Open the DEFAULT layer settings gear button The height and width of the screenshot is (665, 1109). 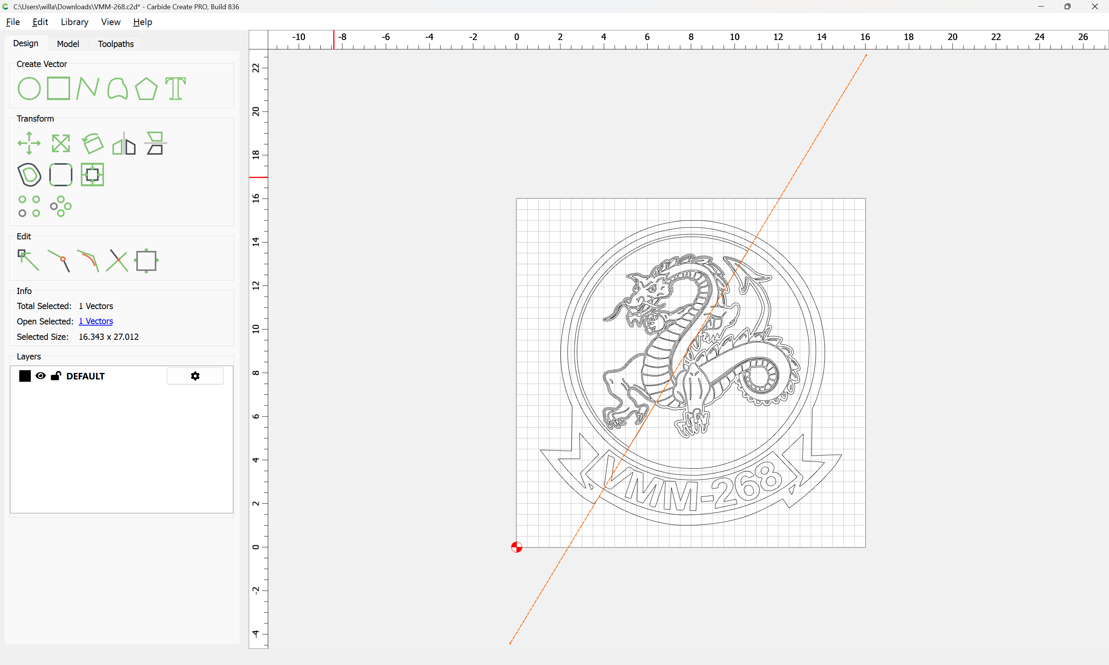click(195, 376)
